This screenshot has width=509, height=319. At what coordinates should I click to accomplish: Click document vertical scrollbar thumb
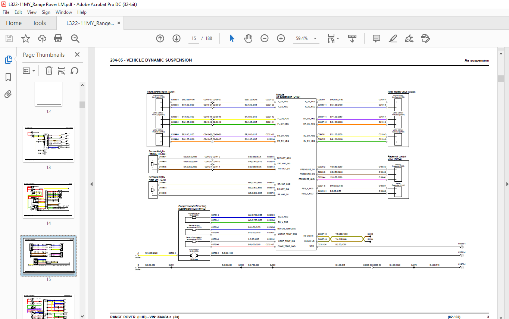pyautogui.click(x=501, y=78)
